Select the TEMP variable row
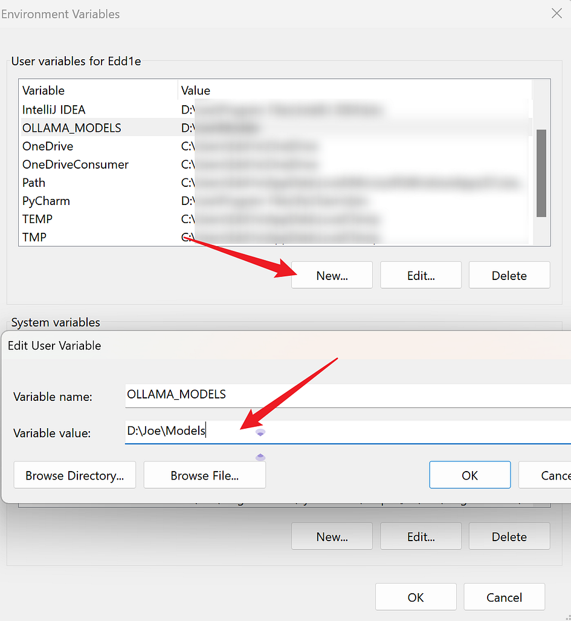Image resolution: width=571 pixels, height=621 pixels. click(276, 219)
